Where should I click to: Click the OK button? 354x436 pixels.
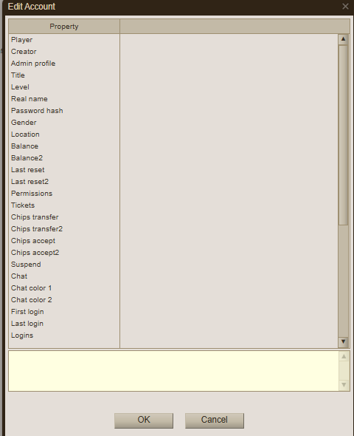coord(144,420)
